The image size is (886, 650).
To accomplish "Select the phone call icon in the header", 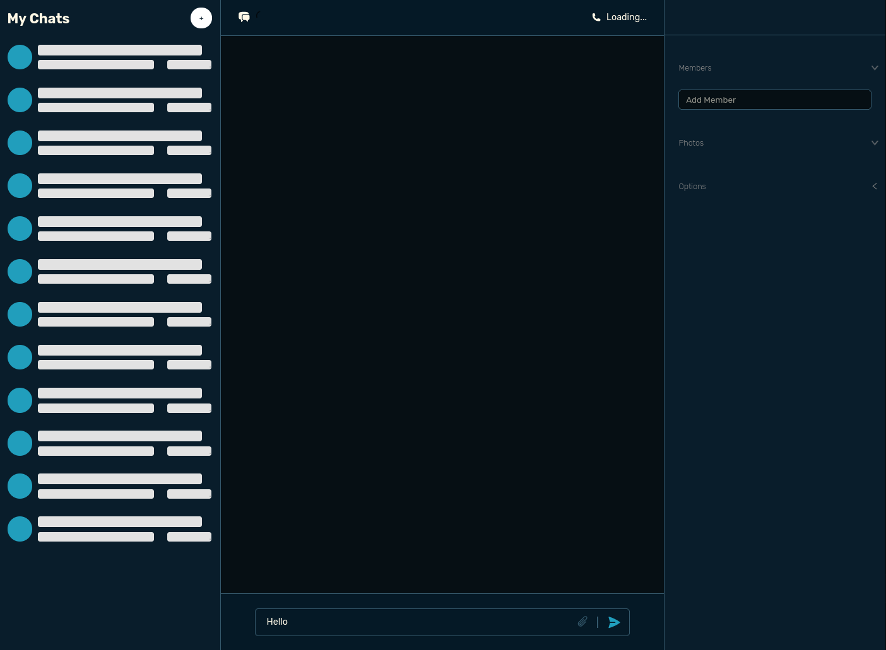I will point(596,17).
